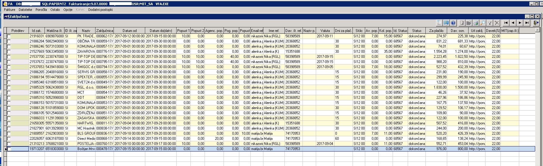
Task: Click the Datum od column header
Action: coord(130,30)
